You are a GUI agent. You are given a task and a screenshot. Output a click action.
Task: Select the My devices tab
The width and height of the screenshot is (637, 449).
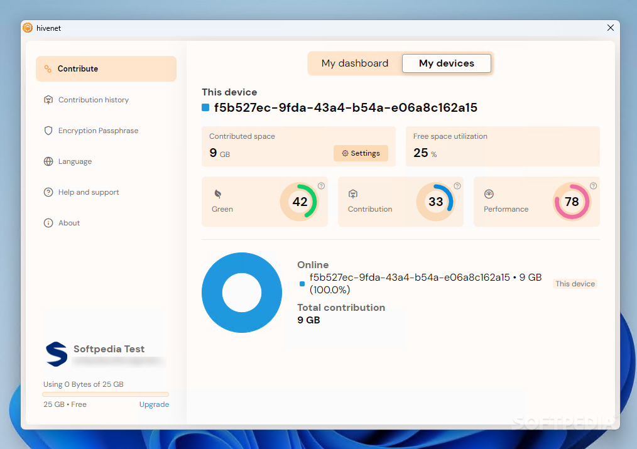tap(447, 63)
